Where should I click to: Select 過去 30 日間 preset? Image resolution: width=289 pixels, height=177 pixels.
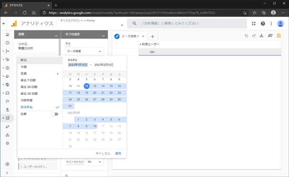click(x=40, y=94)
